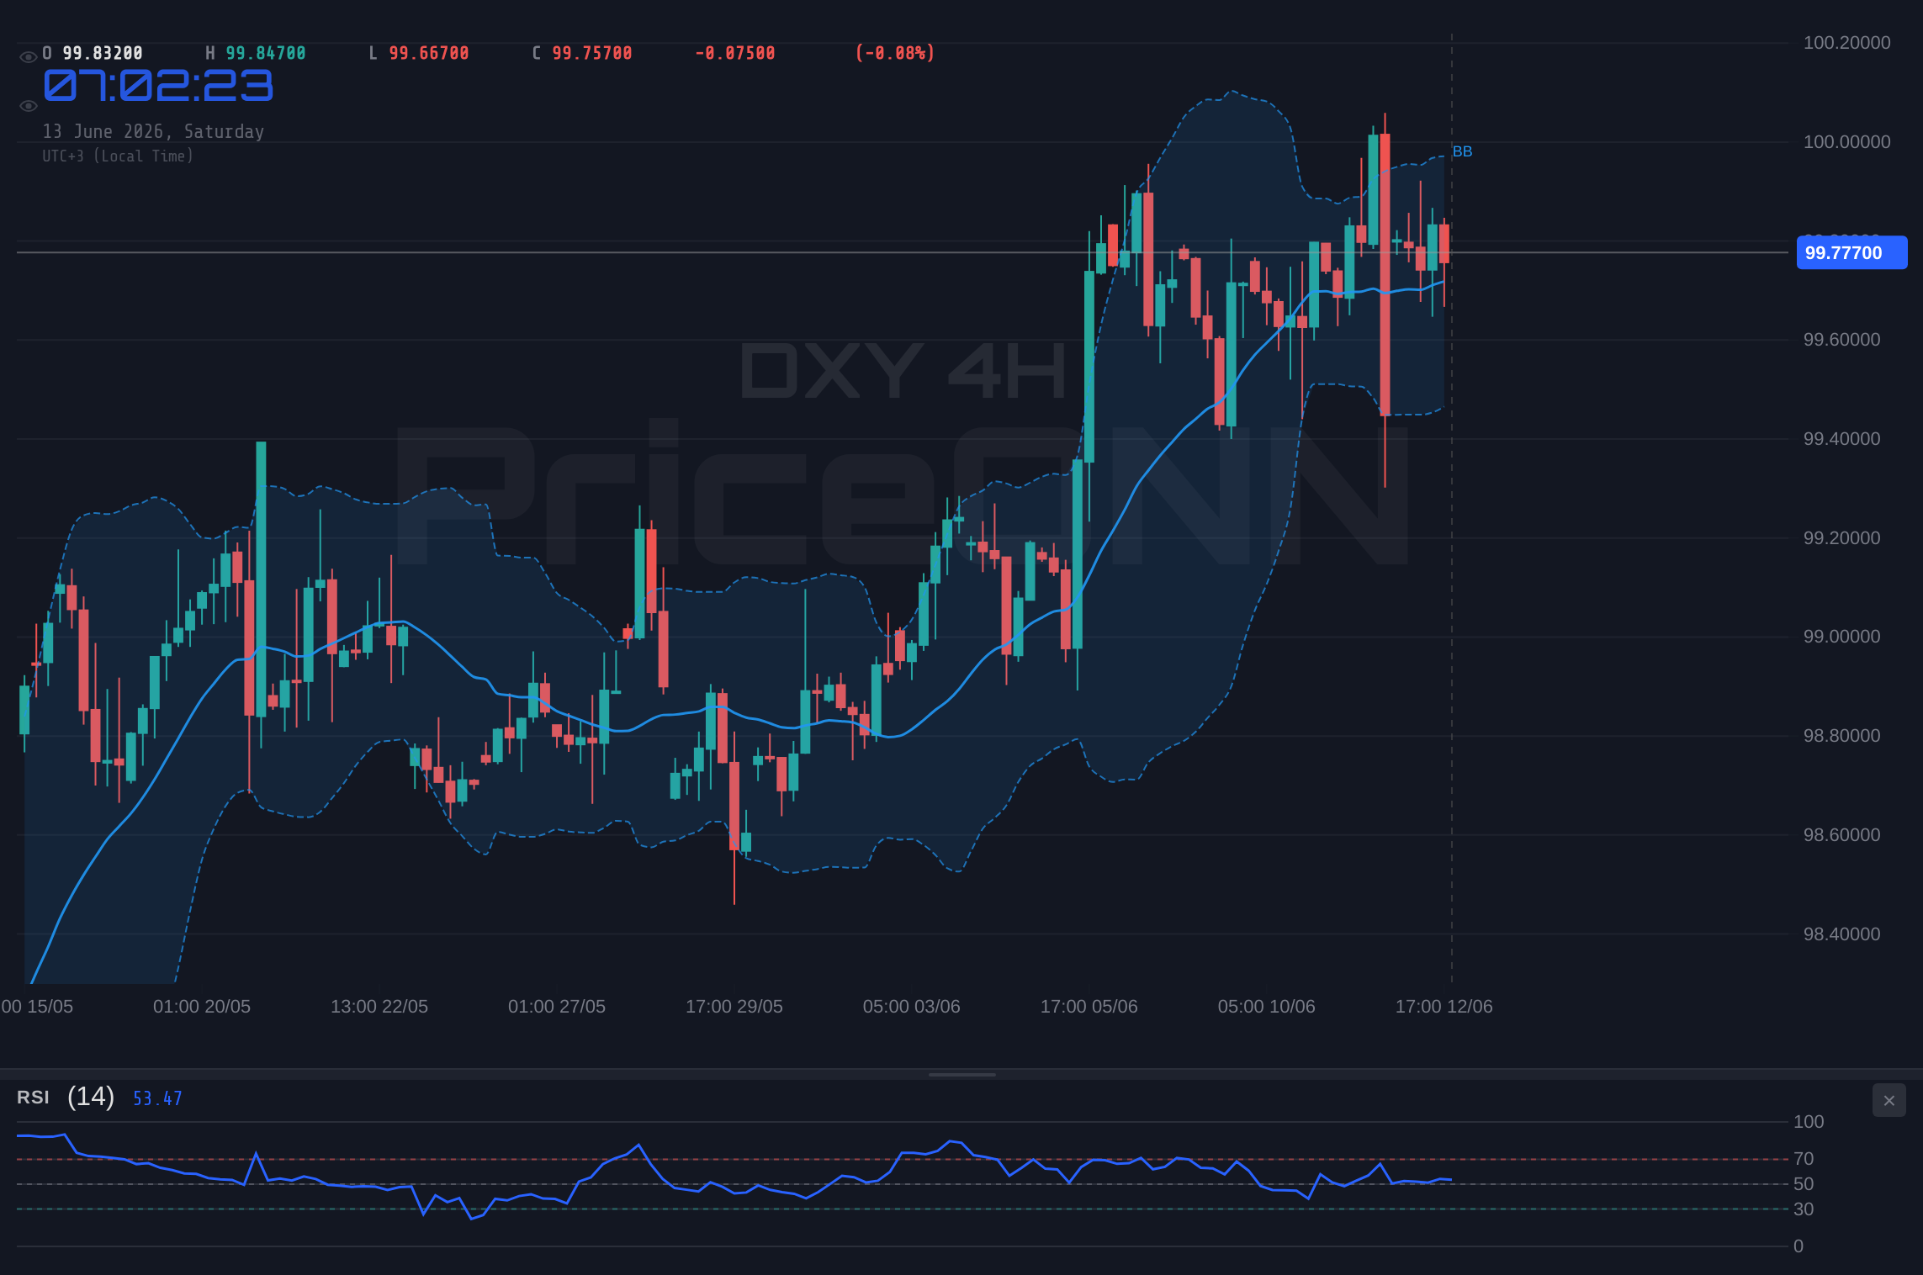1923x1275 pixels.
Task: Click the 100.20000 price axis label
Action: tap(1846, 43)
